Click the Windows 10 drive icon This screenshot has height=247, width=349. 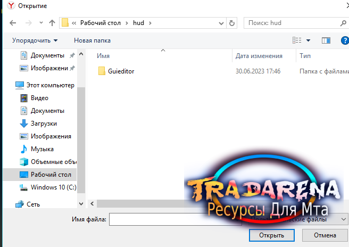23,187
